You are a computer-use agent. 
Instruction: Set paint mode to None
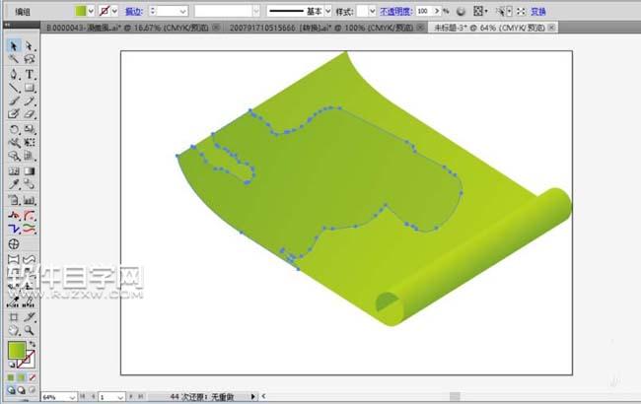[x=32, y=377]
